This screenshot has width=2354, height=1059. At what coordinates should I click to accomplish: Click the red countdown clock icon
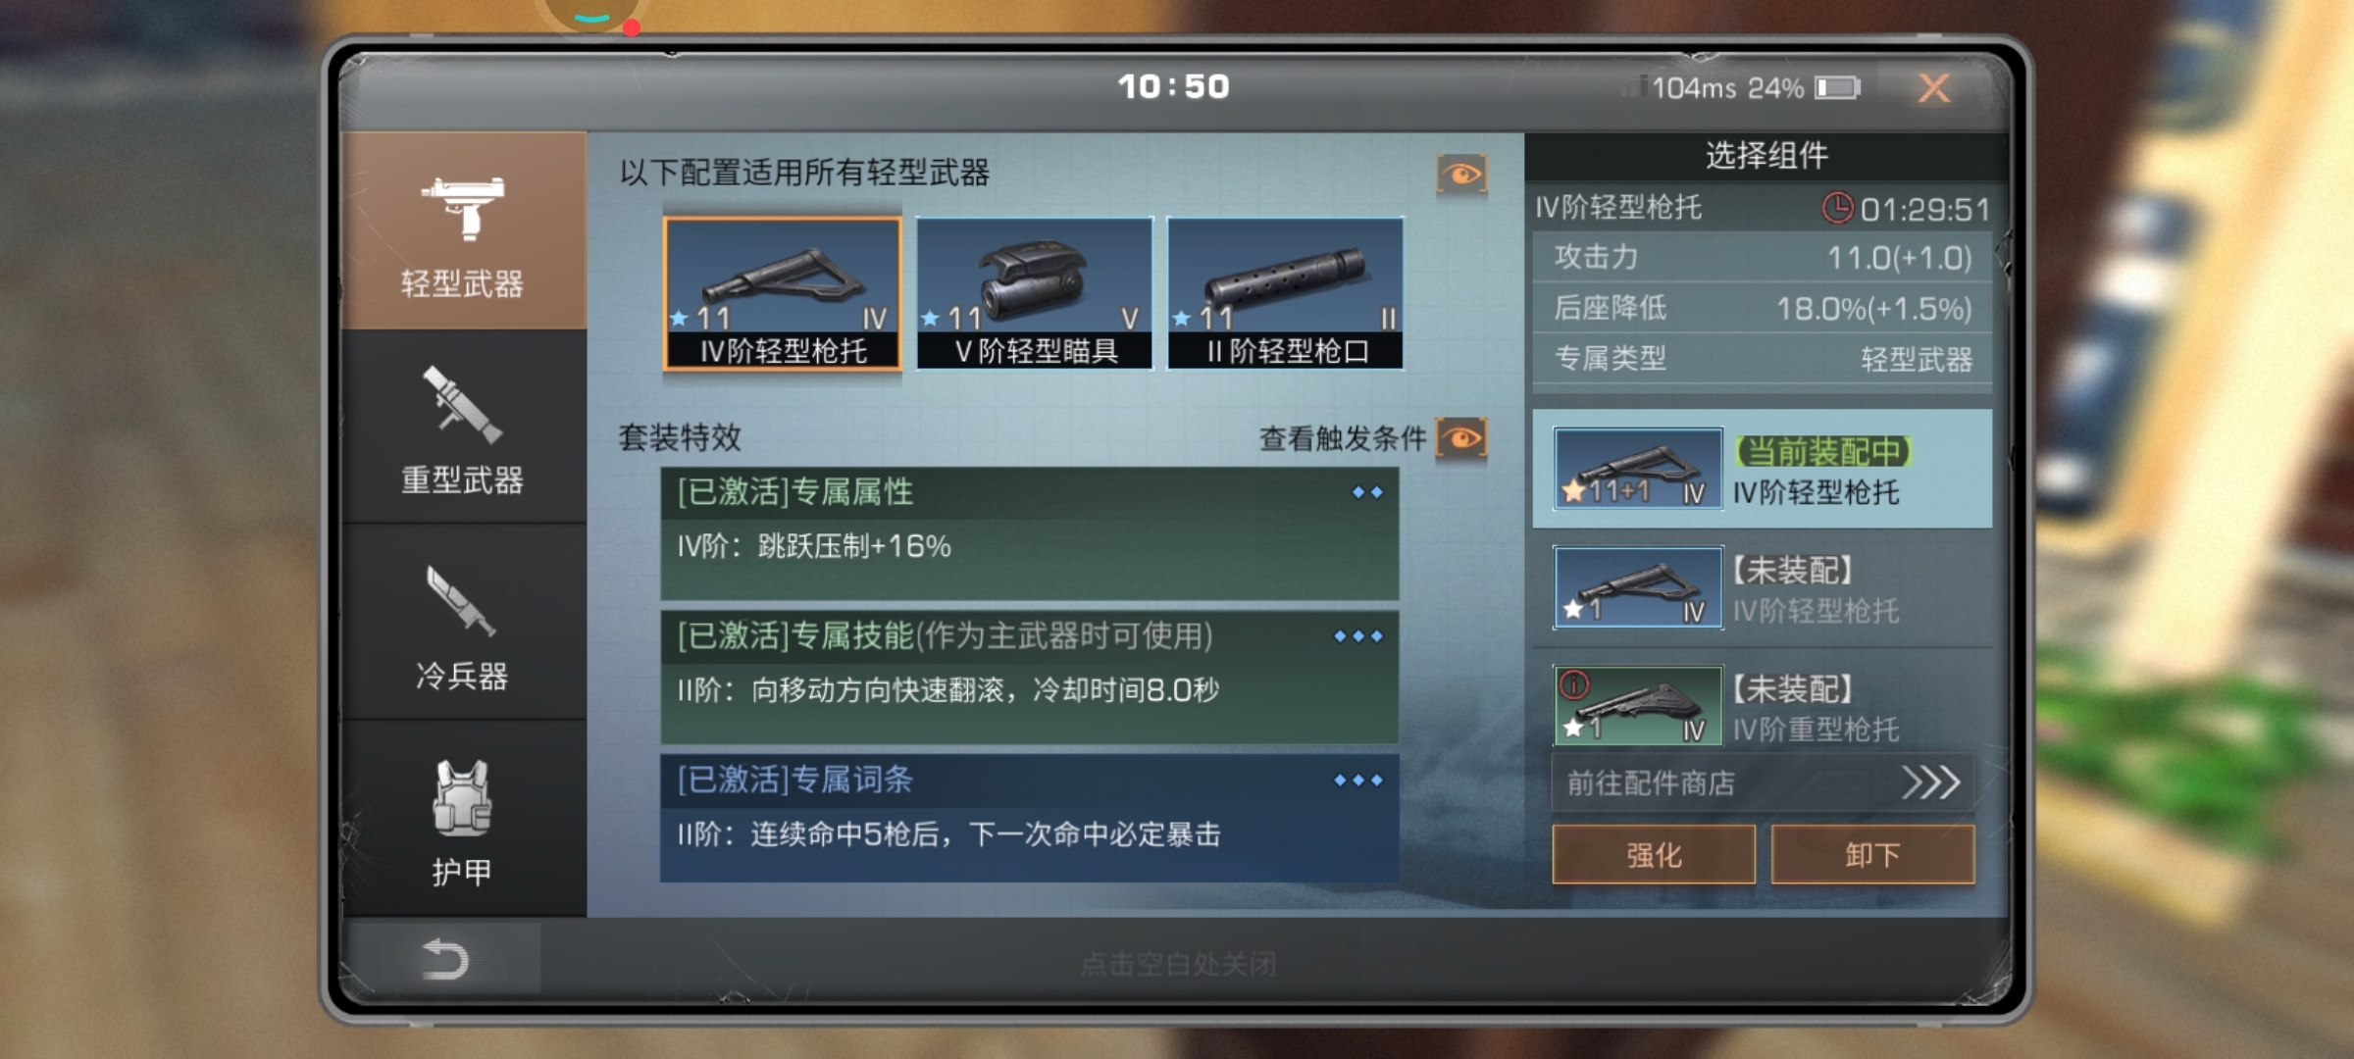coord(1837,208)
